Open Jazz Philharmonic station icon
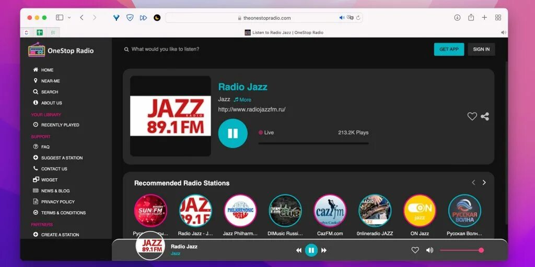Image resolution: width=535 pixels, height=267 pixels. click(x=240, y=211)
